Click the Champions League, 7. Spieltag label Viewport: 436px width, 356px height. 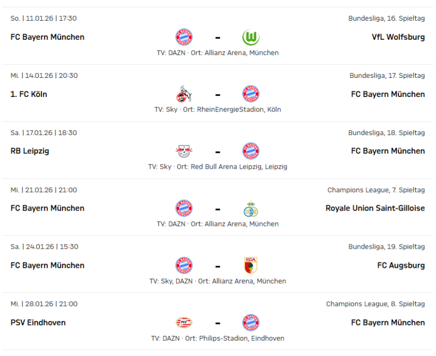click(376, 190)
